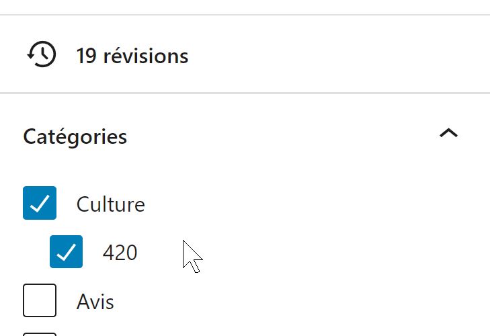This screenshot has width=490, height=336.
Task: Toggle the partially visible checkbox below Avis
Action: [40, 334]
